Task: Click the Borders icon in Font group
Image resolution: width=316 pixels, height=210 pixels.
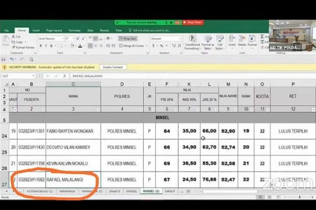Action: 62,46
